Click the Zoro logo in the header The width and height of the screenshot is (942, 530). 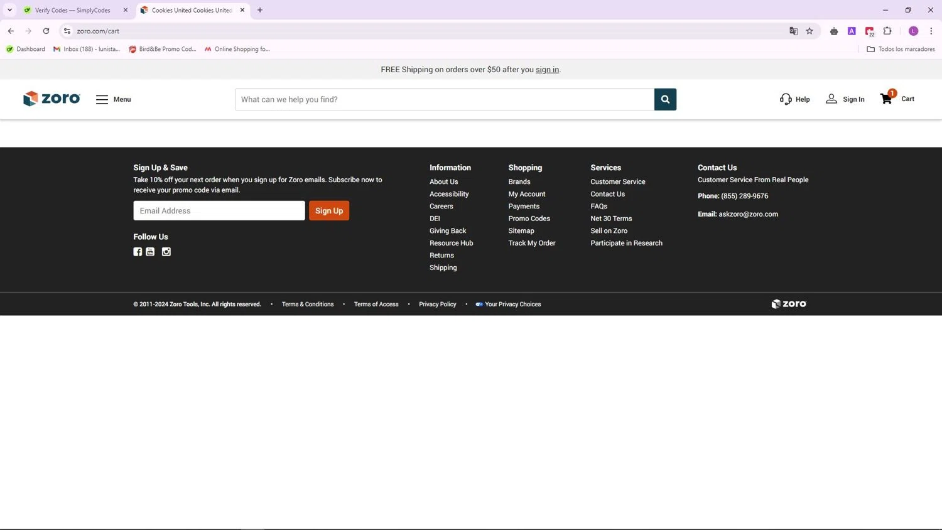pyautogui.click(x=51, y=99)
